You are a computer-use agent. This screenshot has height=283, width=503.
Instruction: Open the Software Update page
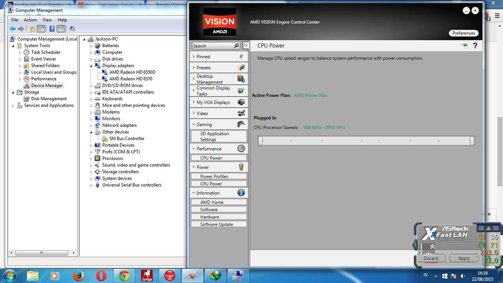point(219,224)
